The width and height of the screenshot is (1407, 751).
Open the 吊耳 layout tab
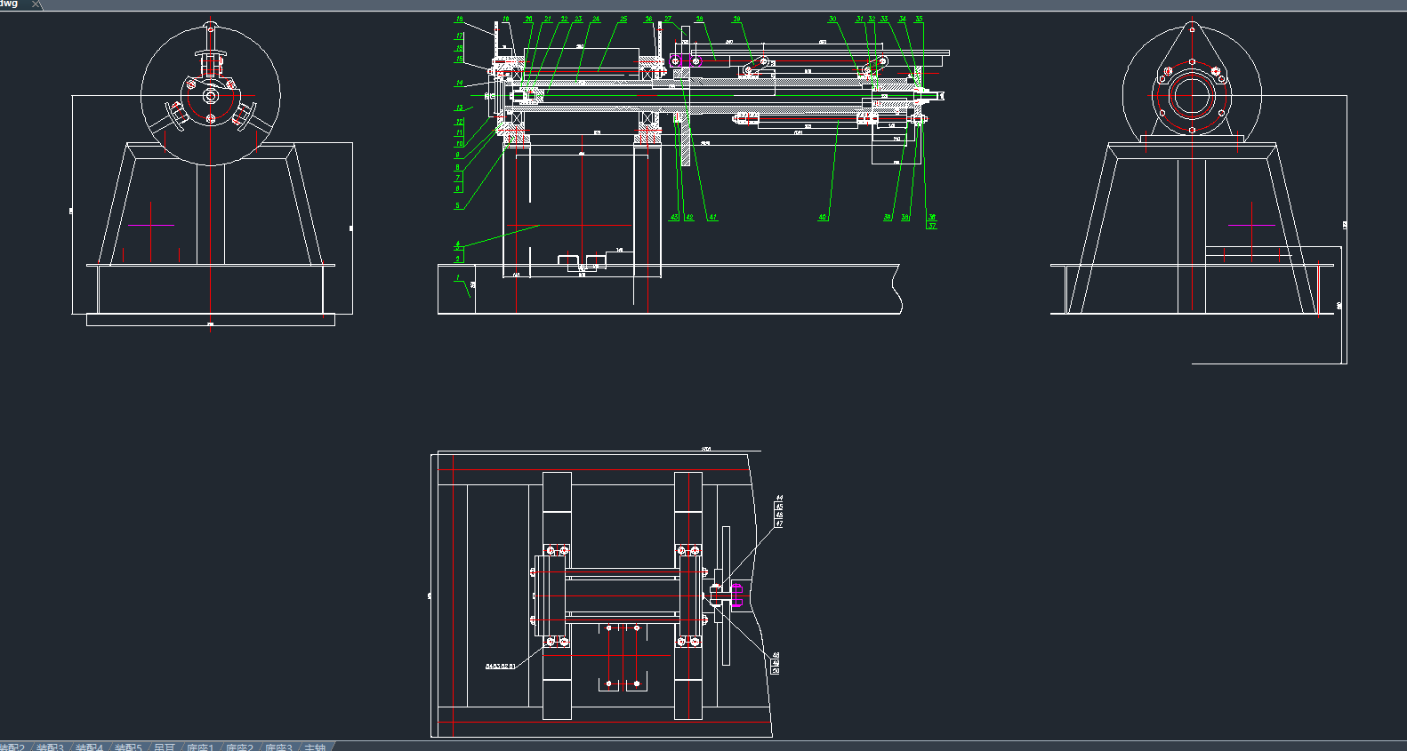[165, 747]
